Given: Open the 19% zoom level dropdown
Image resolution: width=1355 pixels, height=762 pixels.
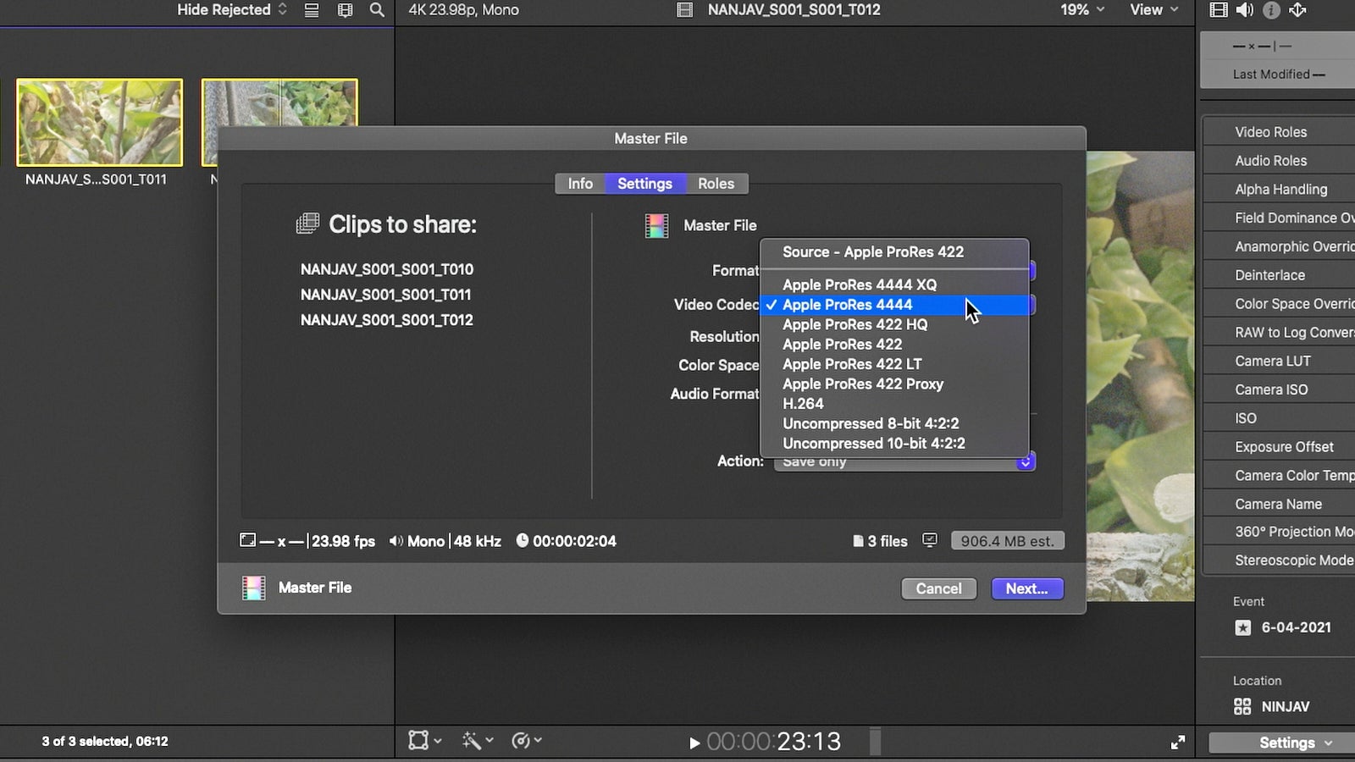Looking at the screenshot, I should point(1082,10).
